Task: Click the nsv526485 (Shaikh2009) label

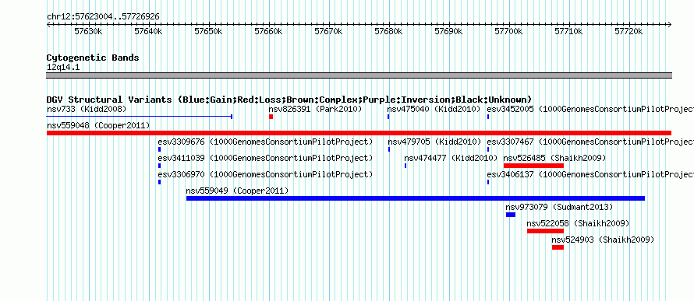Action: click(x=554, y=159)
